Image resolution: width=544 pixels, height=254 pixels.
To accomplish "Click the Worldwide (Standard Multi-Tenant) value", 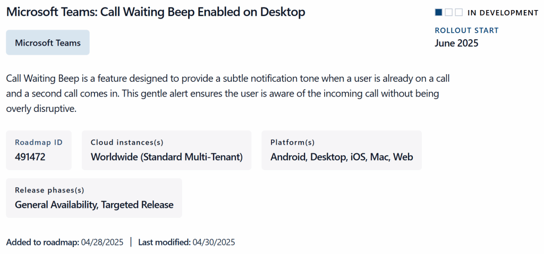I will tap(166, 157).
